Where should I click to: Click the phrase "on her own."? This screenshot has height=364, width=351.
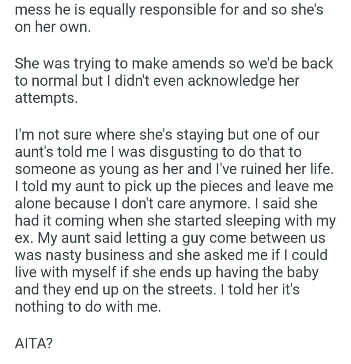point(53,27)
